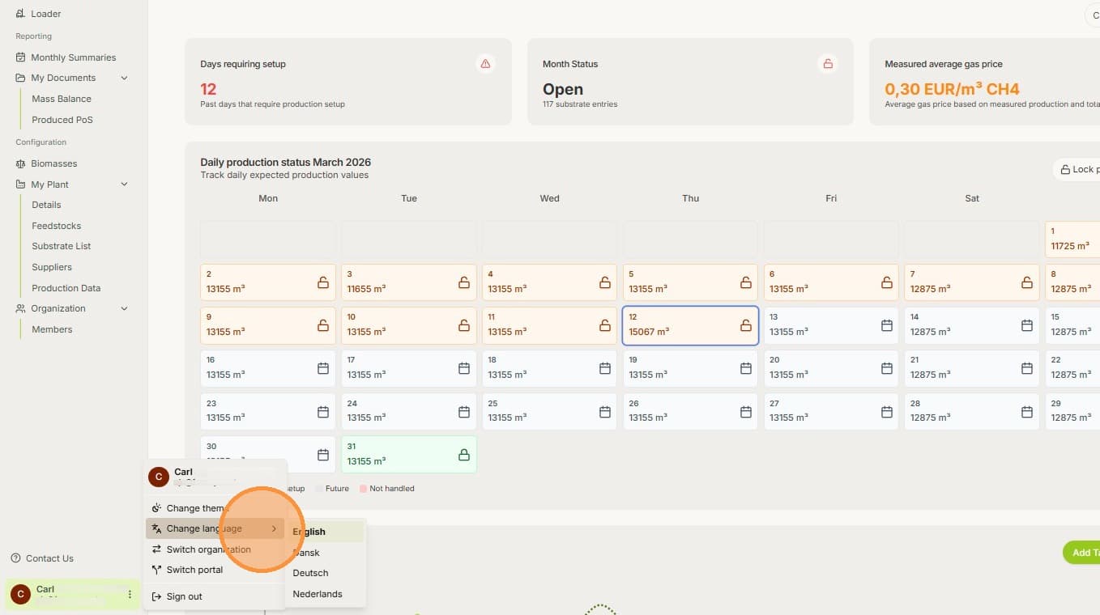Go to Monthly Summaries
Viewport: 1100px width, 615px height.
[x=73, y=57]
